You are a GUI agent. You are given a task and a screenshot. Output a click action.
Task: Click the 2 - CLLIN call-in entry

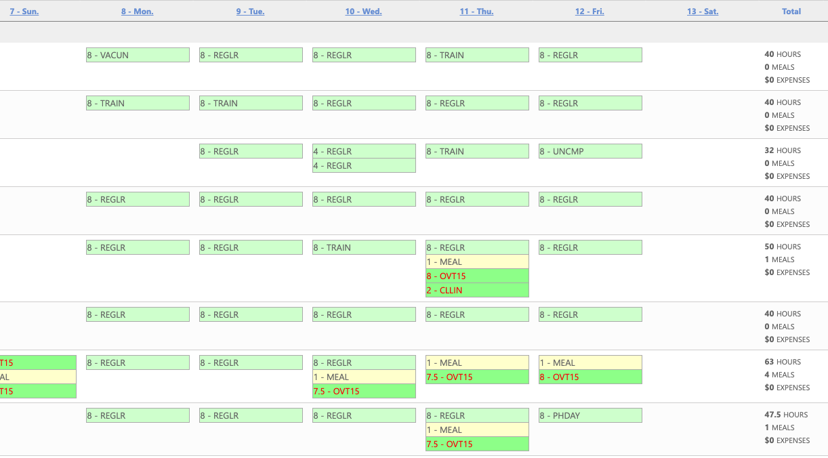tap(477, 291)
